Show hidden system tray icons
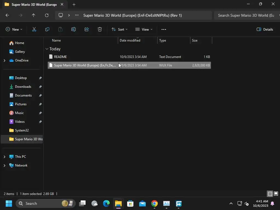Screen dimensions: 280x210 pos(231,203)
